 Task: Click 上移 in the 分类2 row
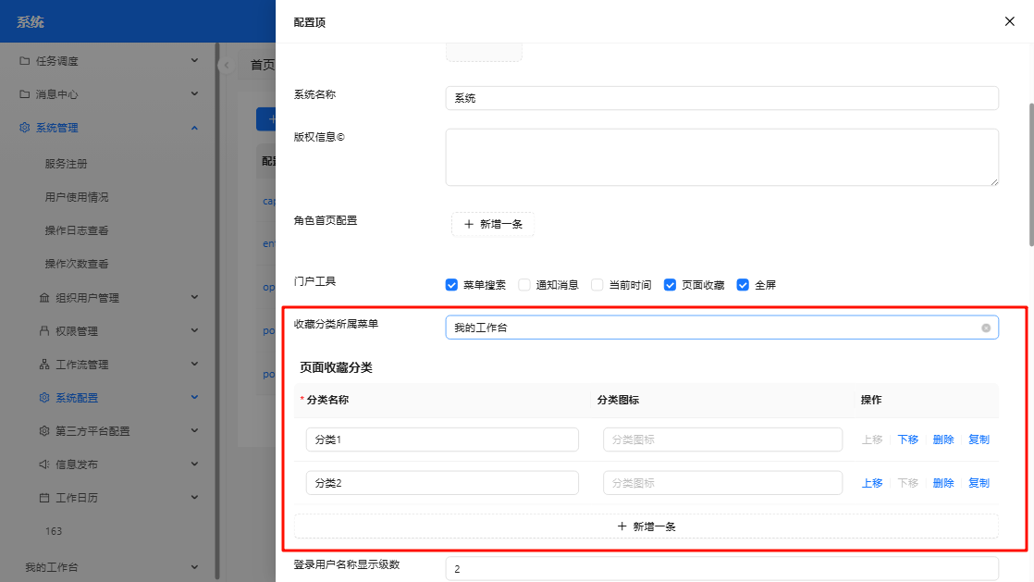click(x=872, y=483)
